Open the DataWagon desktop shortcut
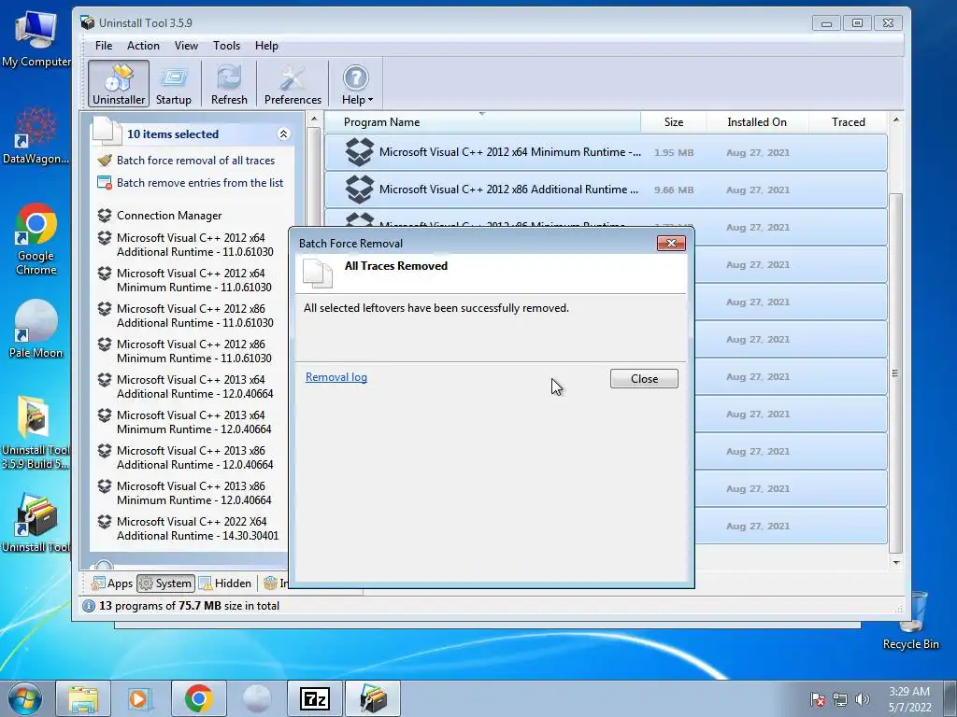The image size is (957, 717). click(x=36, y=135)
